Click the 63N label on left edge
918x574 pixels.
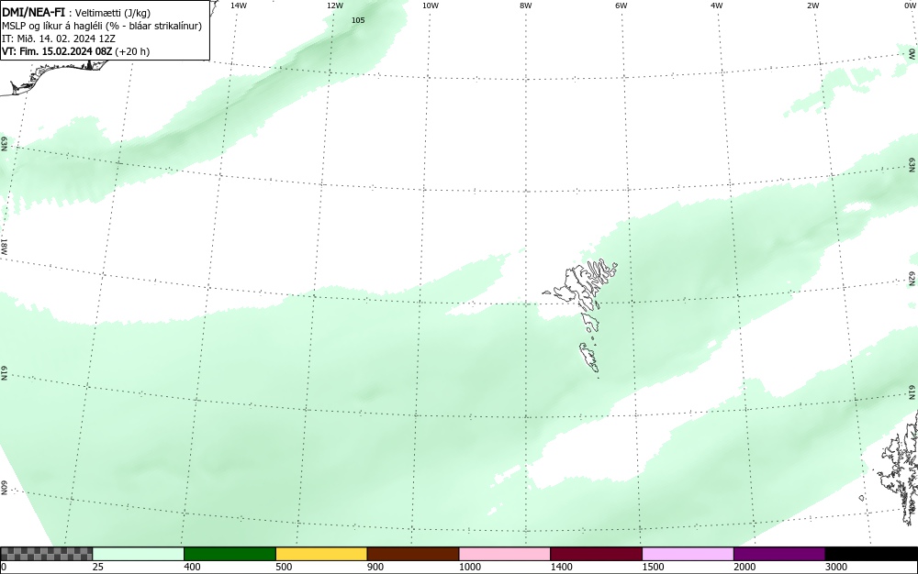[x=4, y=144]
